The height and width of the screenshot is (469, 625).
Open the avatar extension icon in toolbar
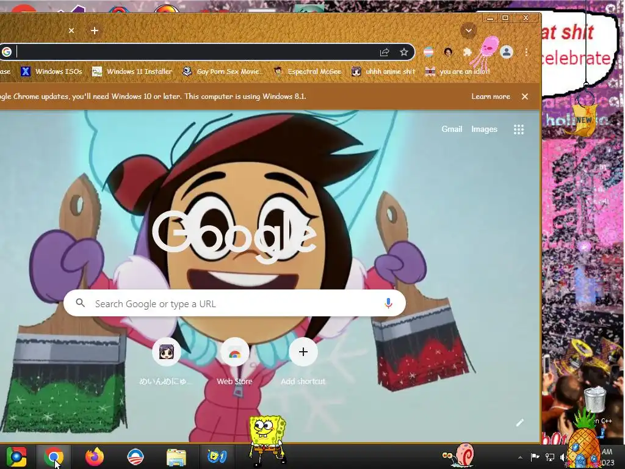pos(448,53)
